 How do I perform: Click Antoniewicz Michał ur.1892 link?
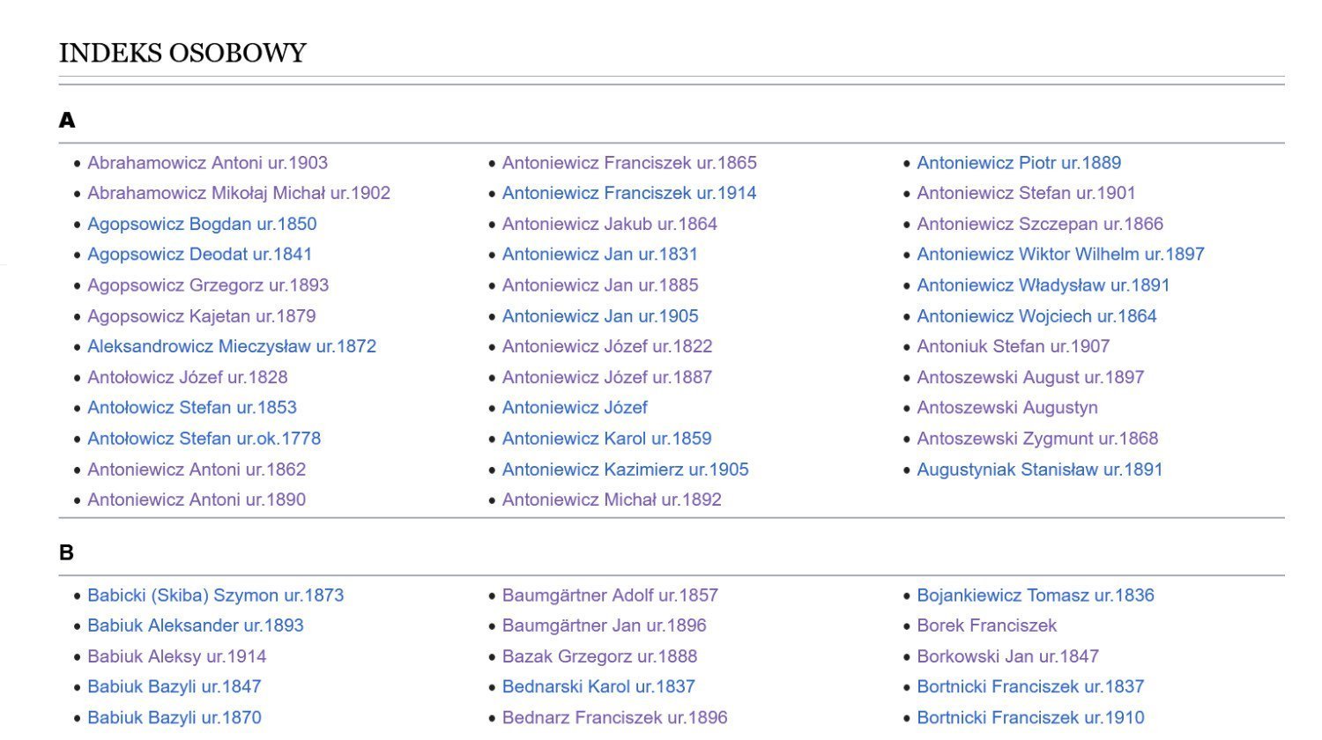point(612,499)
